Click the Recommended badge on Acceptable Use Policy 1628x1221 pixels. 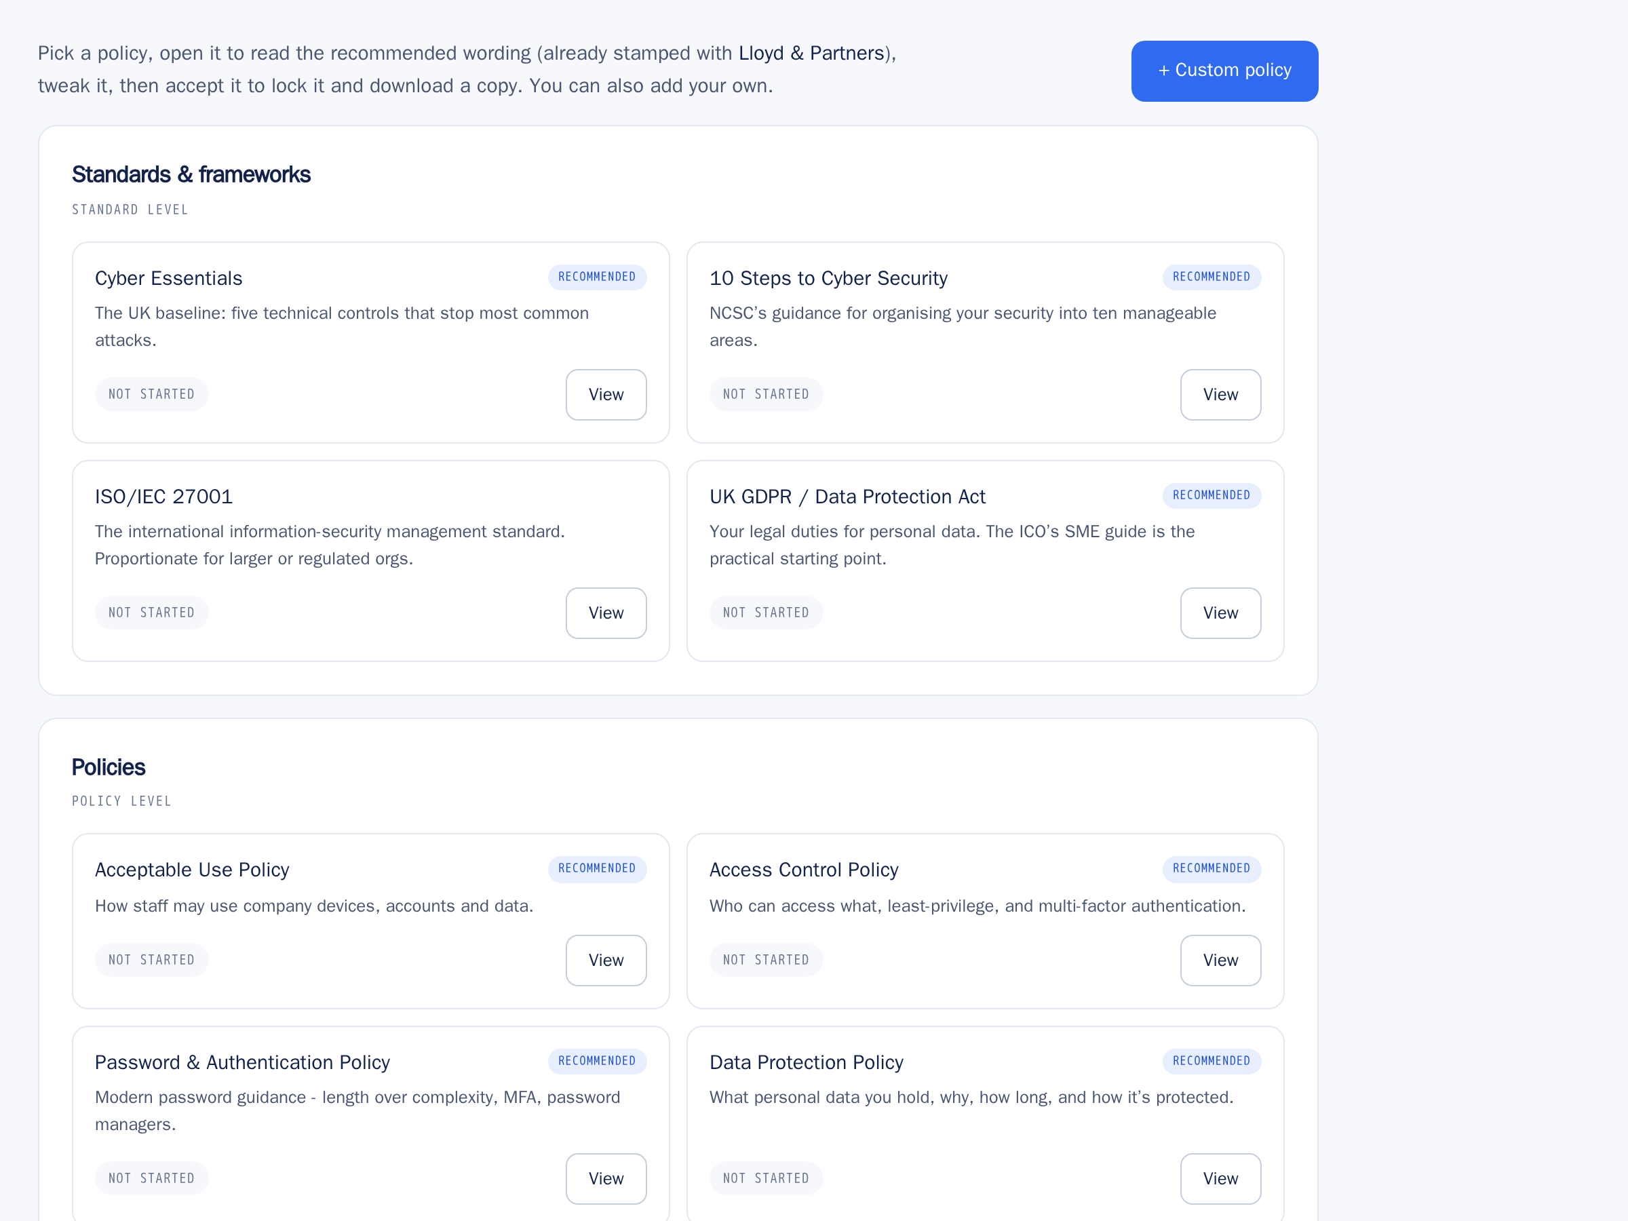597,868
